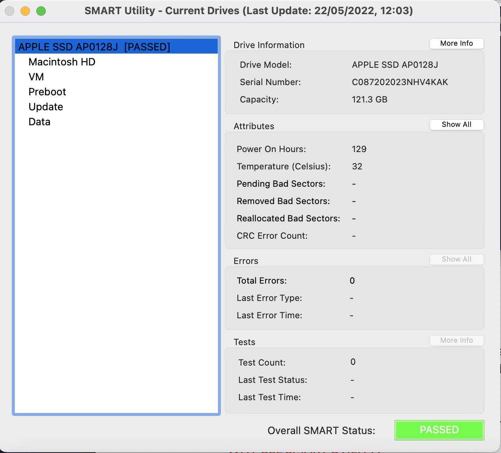This screenshot has width=501, height=453.
Task: Minimize the SMART Utility window
Action: coord(25,11)
